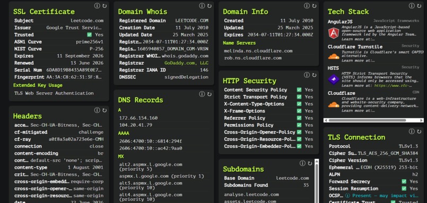The height and width of the screenshot is (203, 427).
Task: Refresh the Headers card
Action: coord(104,110)
